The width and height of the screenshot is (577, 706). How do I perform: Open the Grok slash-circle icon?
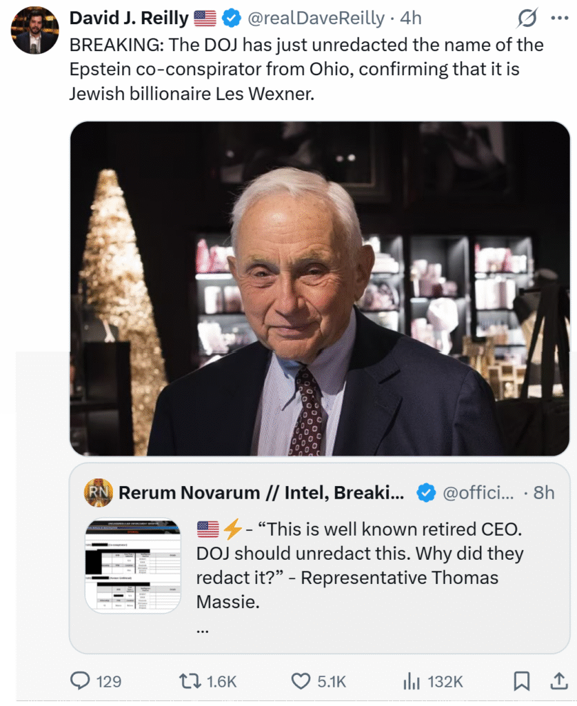(527, 18)
